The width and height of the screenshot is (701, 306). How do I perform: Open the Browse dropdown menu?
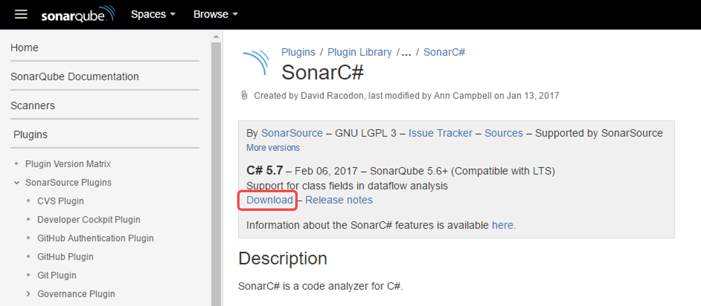(216, 14)
